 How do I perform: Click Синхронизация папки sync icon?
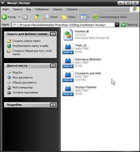[95, 17]
